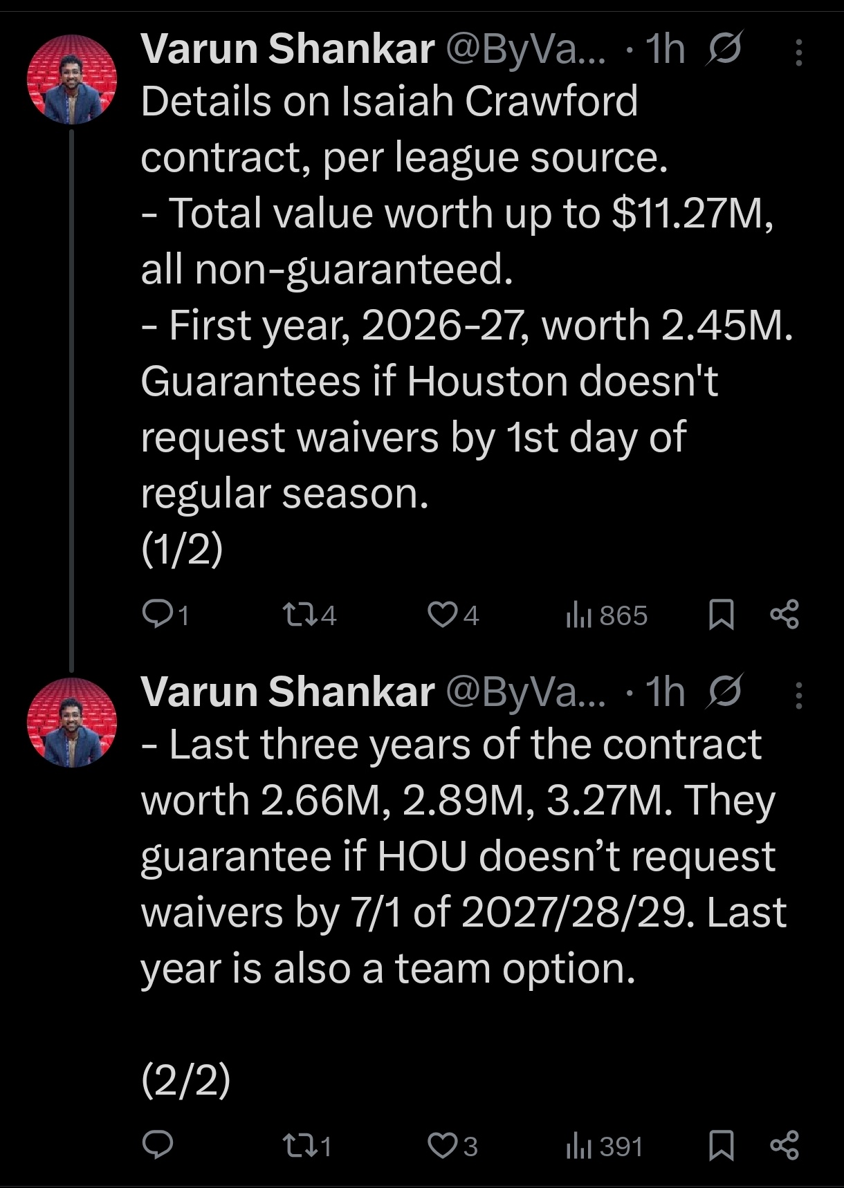Tap the slashed-circle icon on the first tweet
The height and width of the screenshot is (1188, 844).
tap(724, 48)
